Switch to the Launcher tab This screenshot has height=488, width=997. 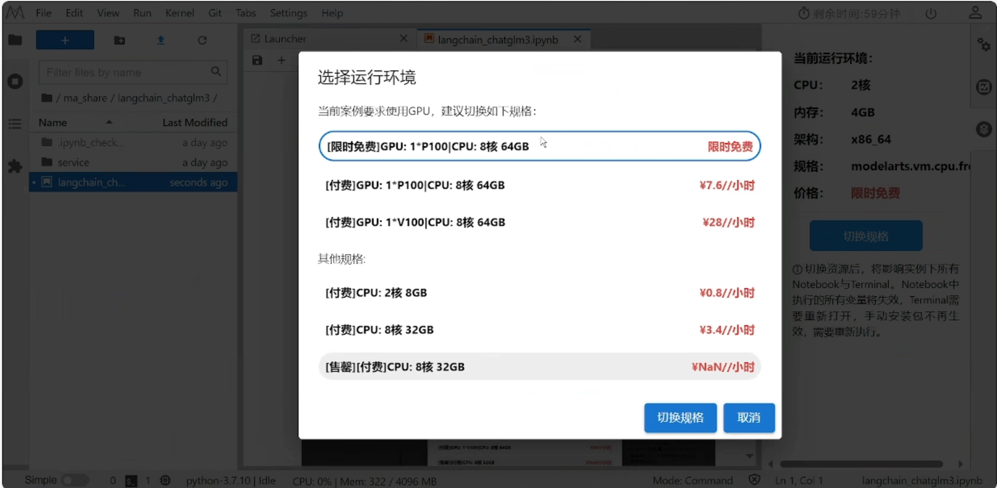tap(285, 38)
